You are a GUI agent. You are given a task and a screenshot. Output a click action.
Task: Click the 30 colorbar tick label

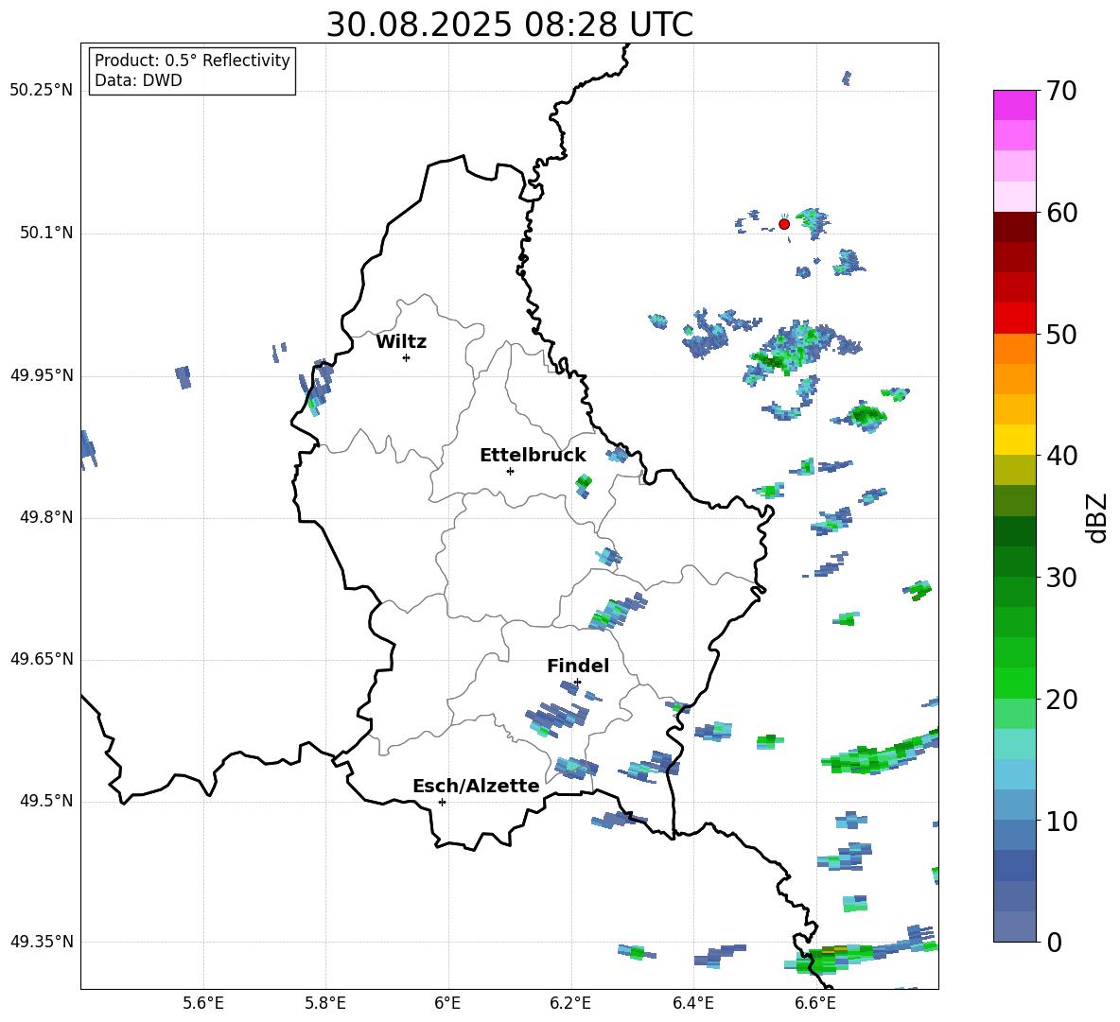1062,578
